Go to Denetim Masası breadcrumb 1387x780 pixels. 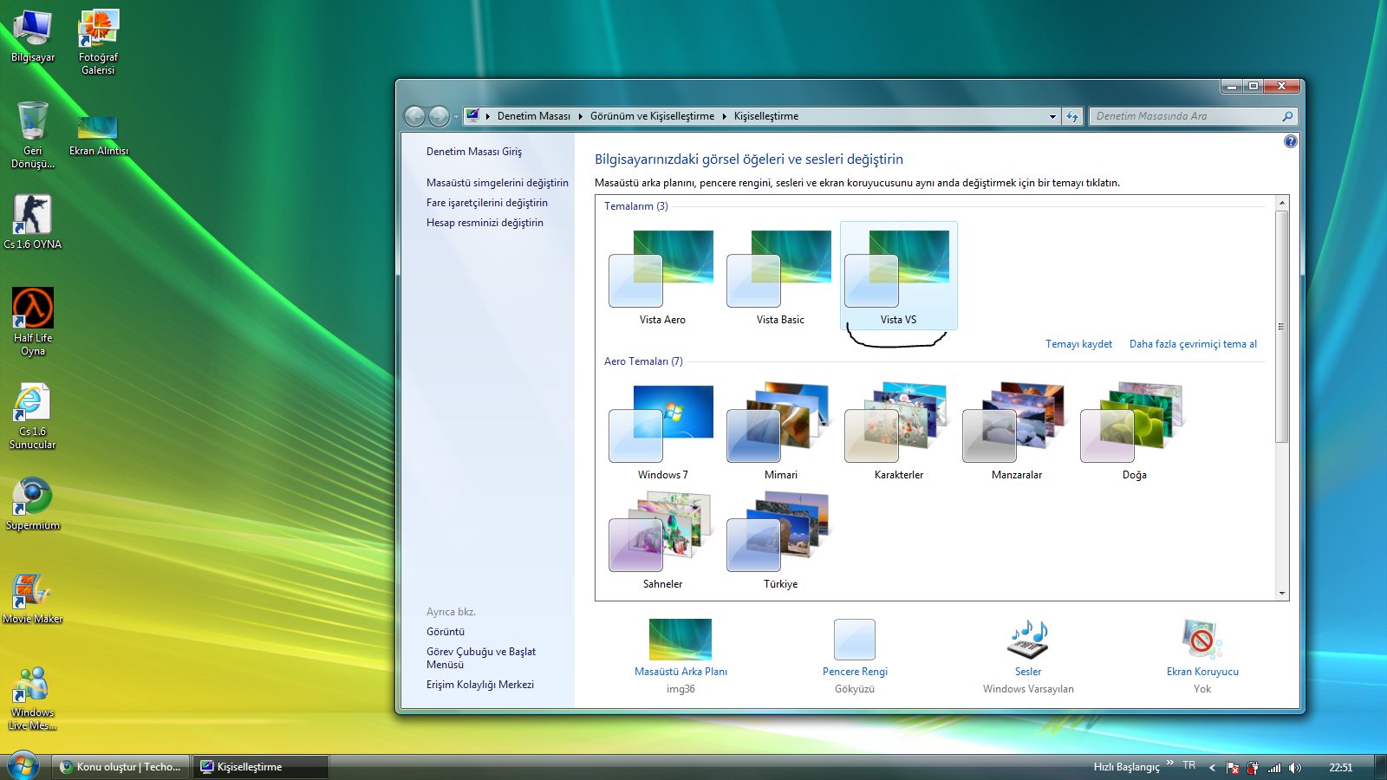(x=534, y=116)
